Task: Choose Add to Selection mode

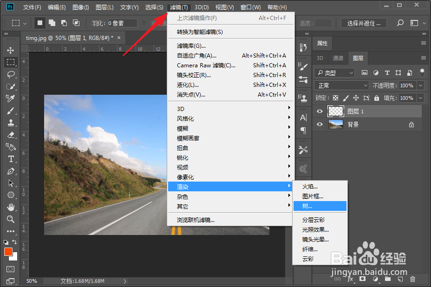Action: pos(52,23)
